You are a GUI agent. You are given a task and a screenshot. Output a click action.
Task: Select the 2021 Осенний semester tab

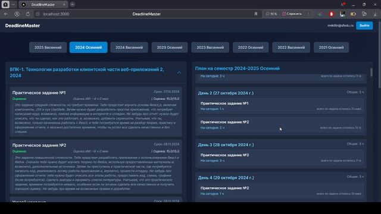(331, 48)
